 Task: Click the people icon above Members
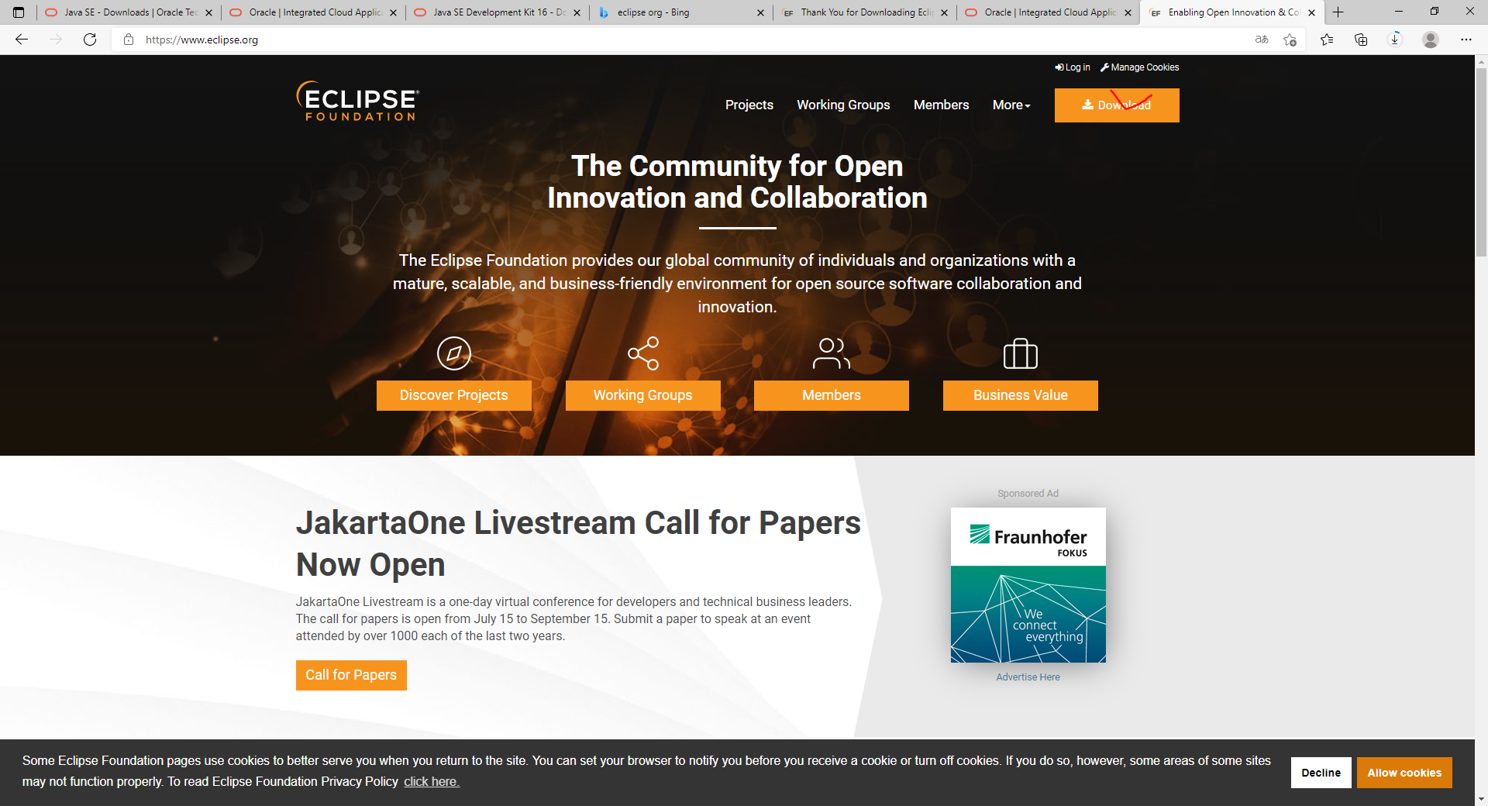click(832, 353)
